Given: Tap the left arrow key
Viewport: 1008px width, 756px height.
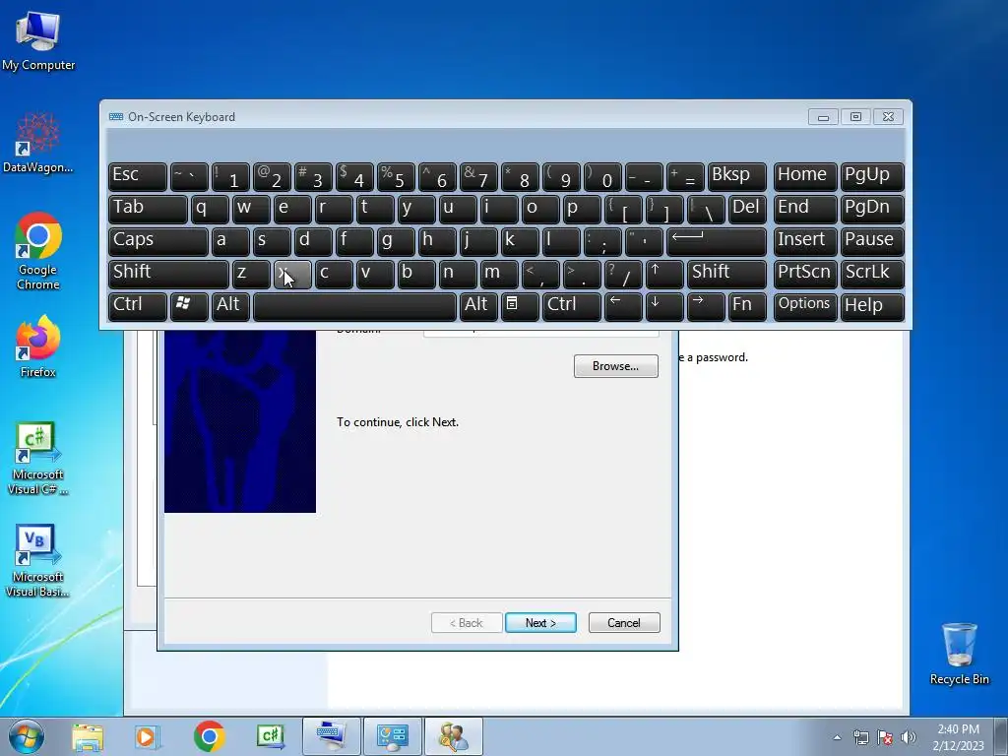Looking at the screenshot, I should [623, 306].
